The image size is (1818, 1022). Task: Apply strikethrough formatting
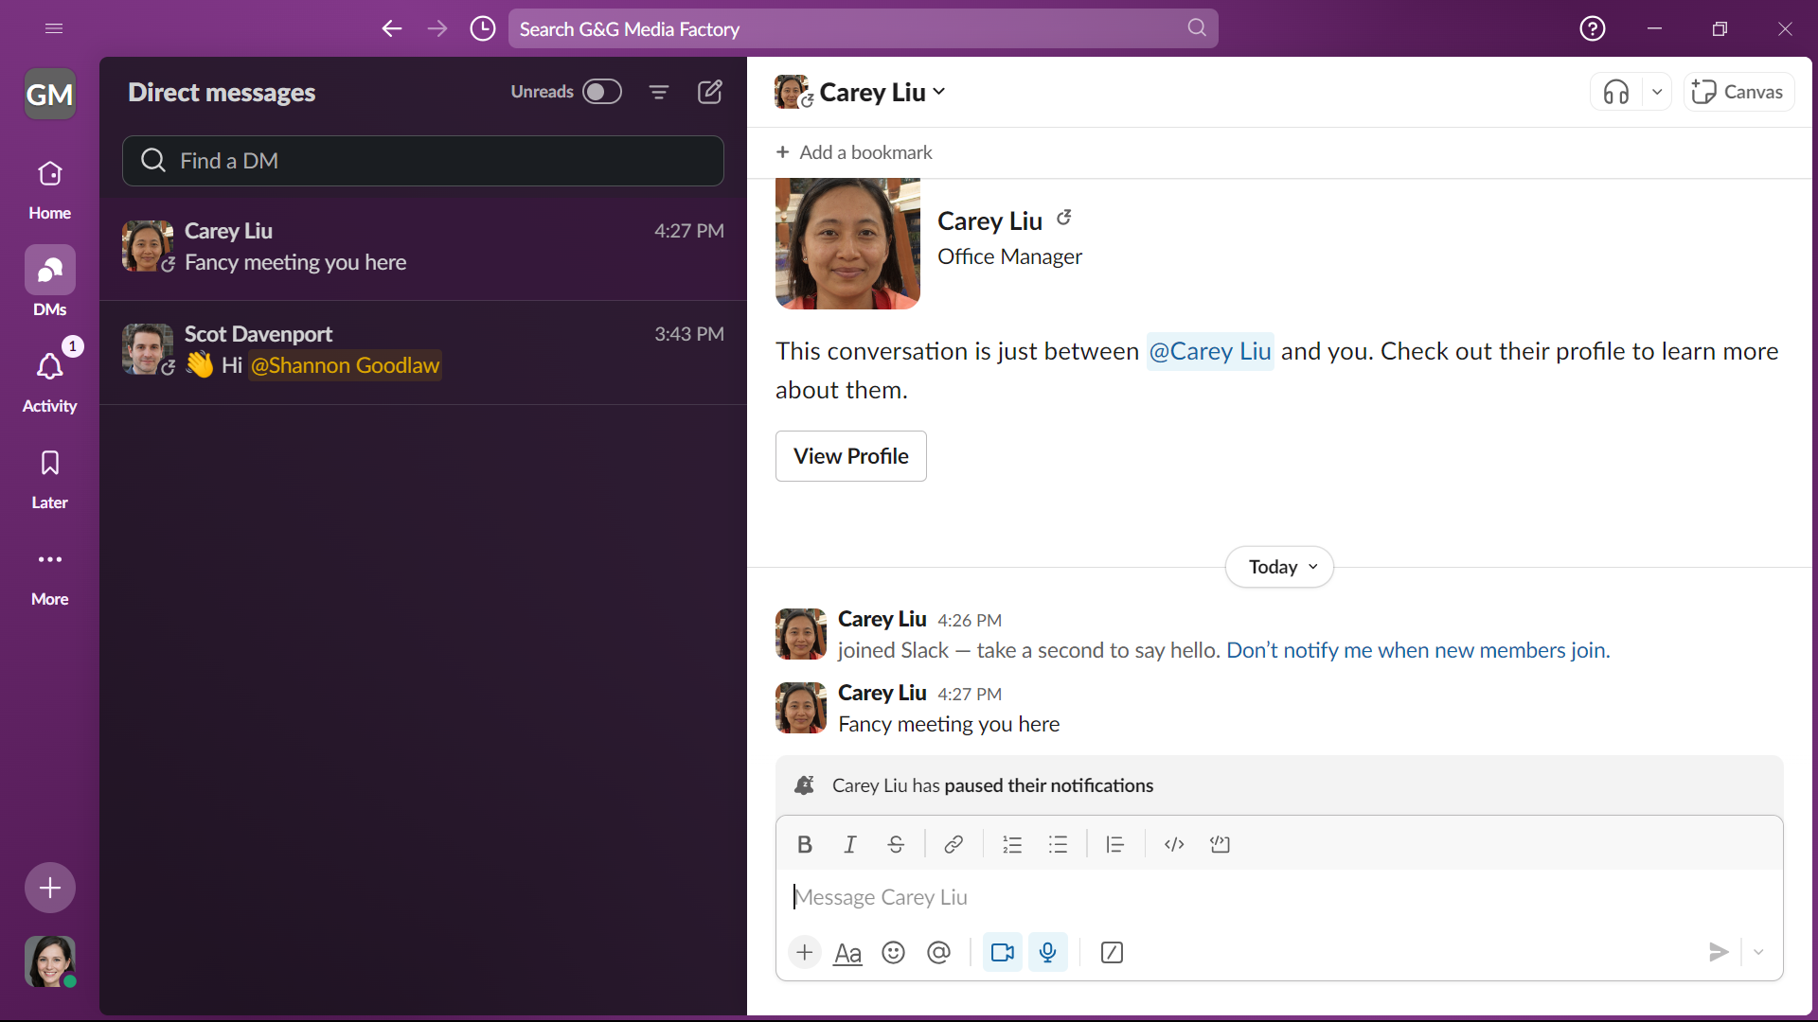[x=896, y=844]
